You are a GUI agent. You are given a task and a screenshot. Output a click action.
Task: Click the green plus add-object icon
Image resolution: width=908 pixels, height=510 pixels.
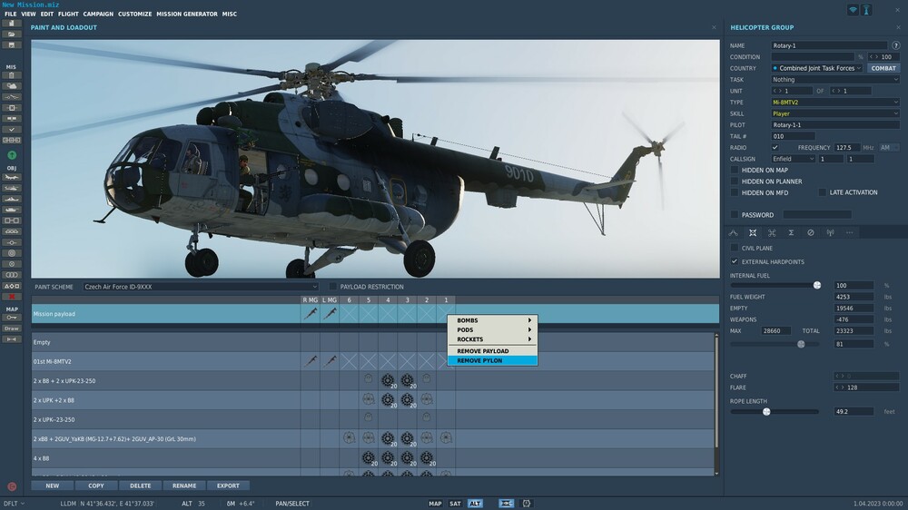(12, 155)
